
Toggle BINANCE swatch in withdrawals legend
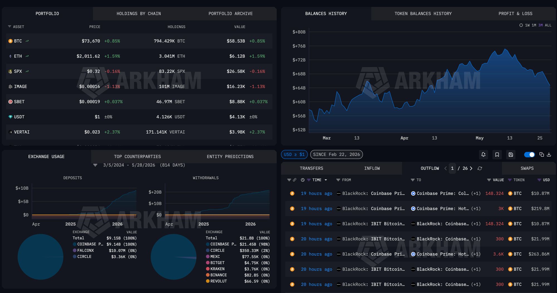[x=208, y=275]
